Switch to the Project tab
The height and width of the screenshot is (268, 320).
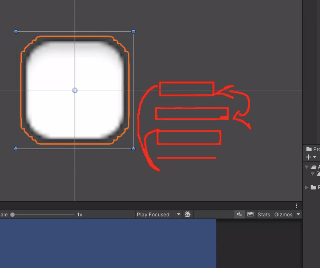click(313, 149)
